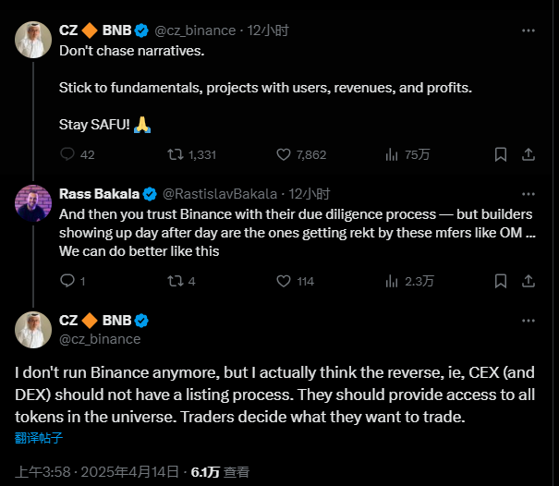Image resolution: width=559 pixels, height=486 pixels.
Task: Share Rass Bakala's tweet
Action: click(528, 281)
